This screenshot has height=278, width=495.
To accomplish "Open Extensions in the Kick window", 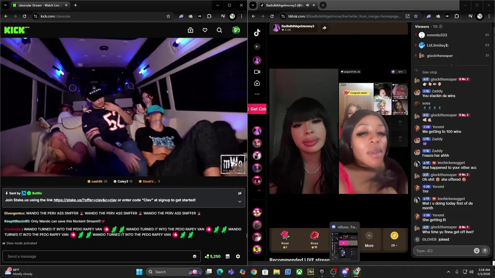I will pyautogui.click(x=209, y=16).
